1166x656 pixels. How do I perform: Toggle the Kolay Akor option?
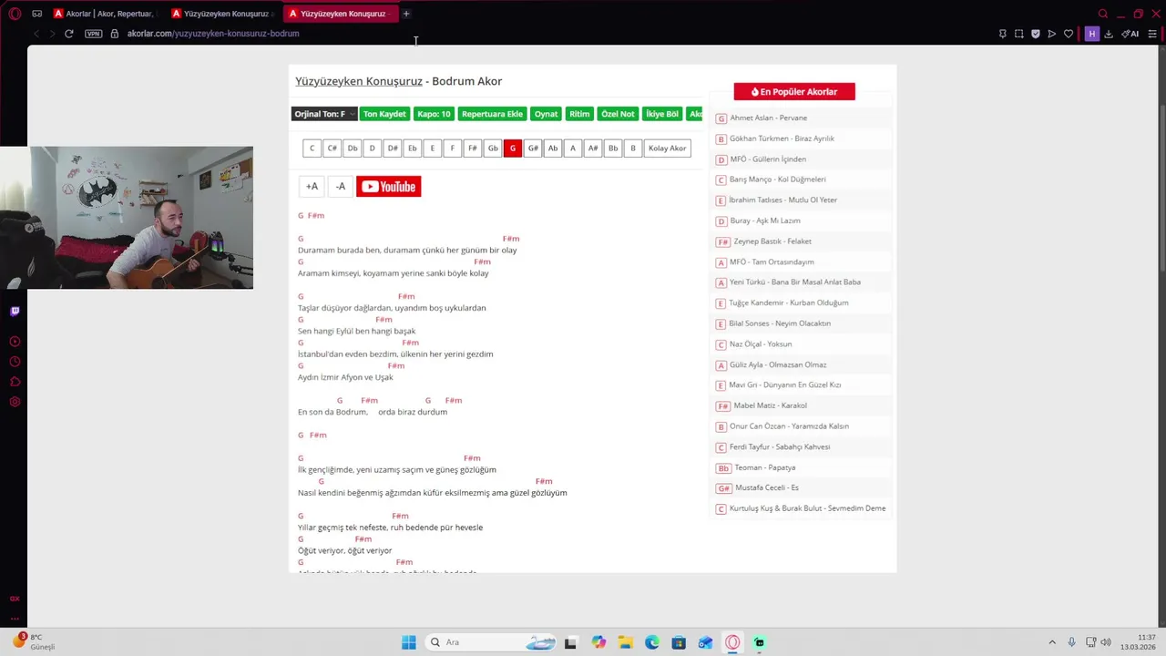click(667, 149)
